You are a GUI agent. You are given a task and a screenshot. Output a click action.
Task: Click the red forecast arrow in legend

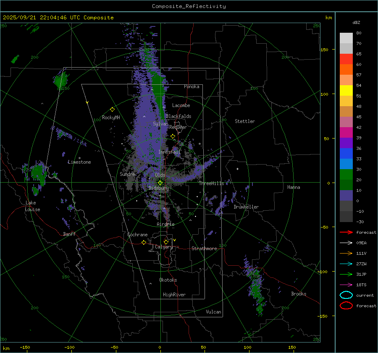pos(346,232)
